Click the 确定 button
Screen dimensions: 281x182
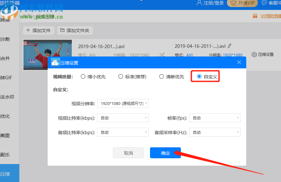pyautogui.click(x=165, y=153)
